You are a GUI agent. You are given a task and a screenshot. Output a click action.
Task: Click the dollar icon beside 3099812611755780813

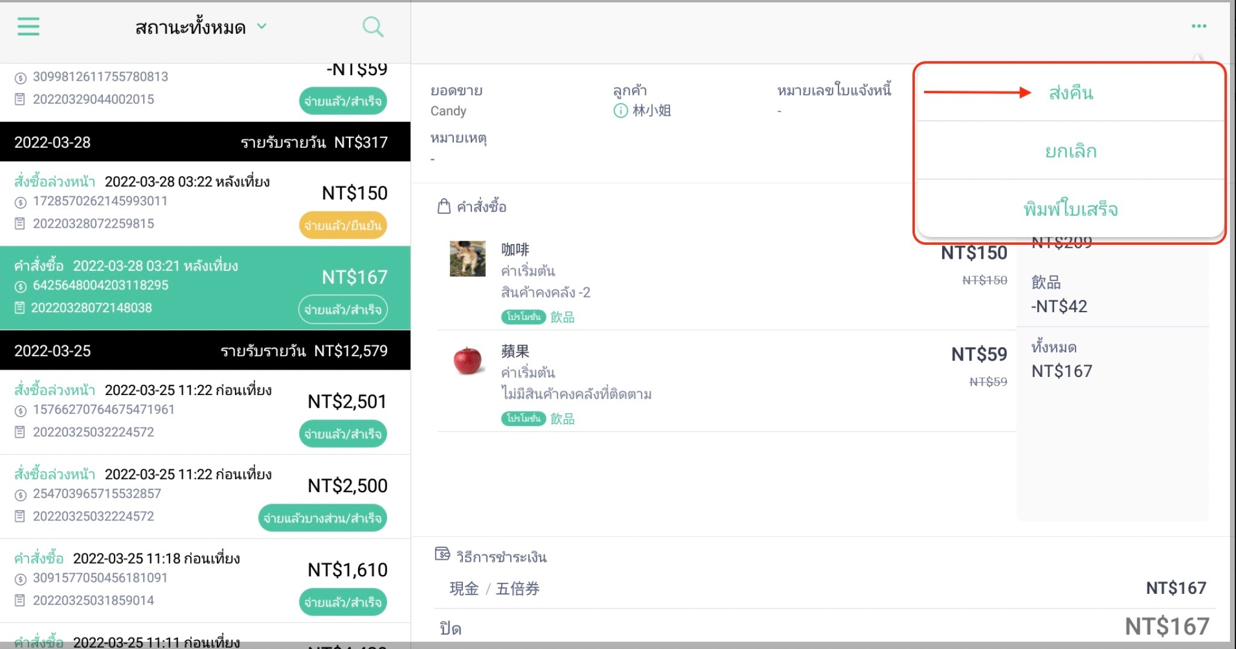[21, 78]
